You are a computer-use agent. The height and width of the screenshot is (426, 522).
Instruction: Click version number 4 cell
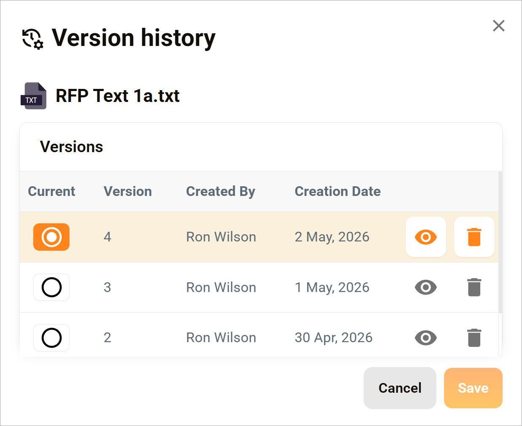point(107,237)
